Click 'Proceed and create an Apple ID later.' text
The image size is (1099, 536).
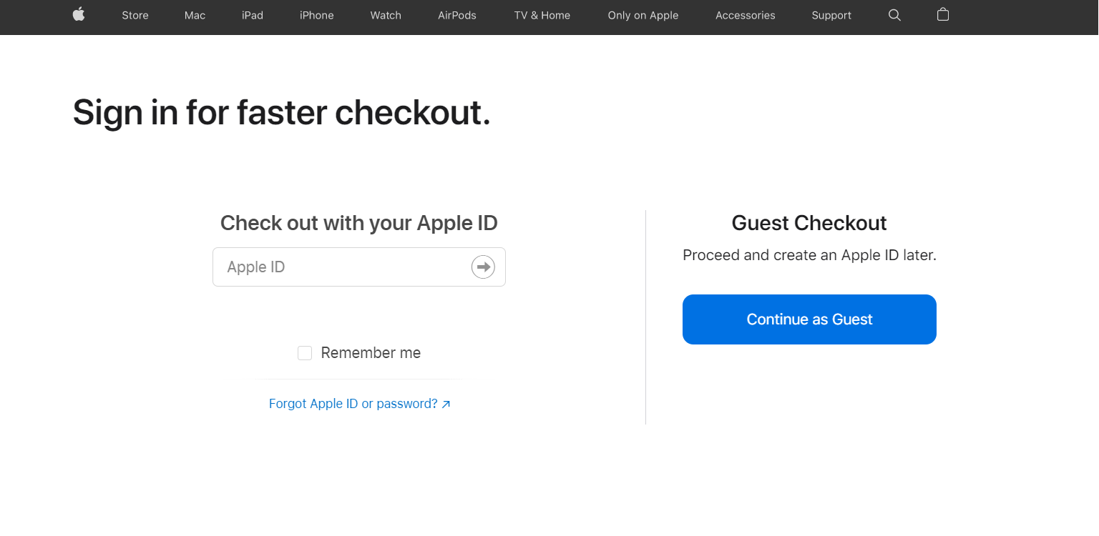(x=809, y=255)
